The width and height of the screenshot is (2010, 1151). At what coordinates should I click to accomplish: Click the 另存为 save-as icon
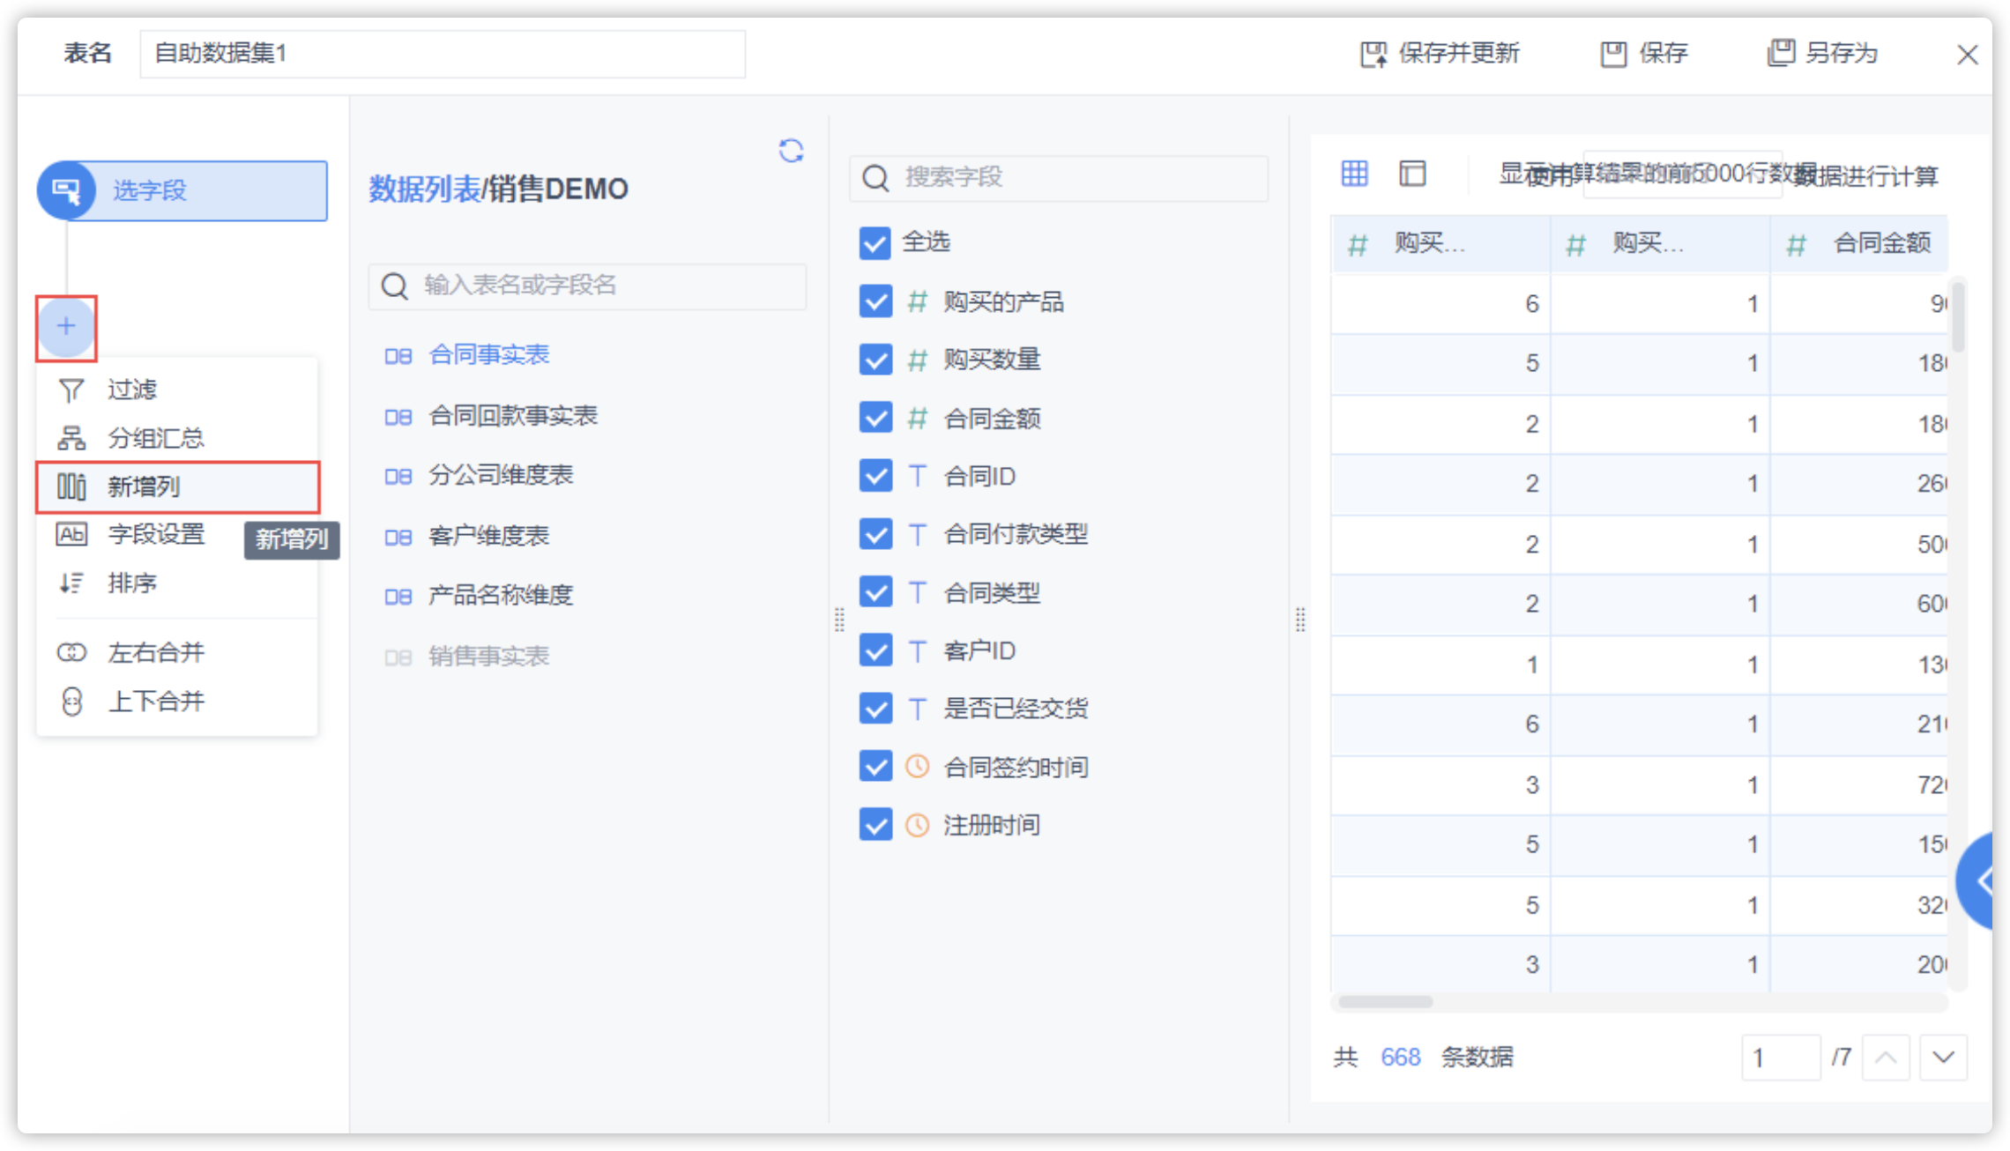pyautogui.click(x=1780, y=53)
